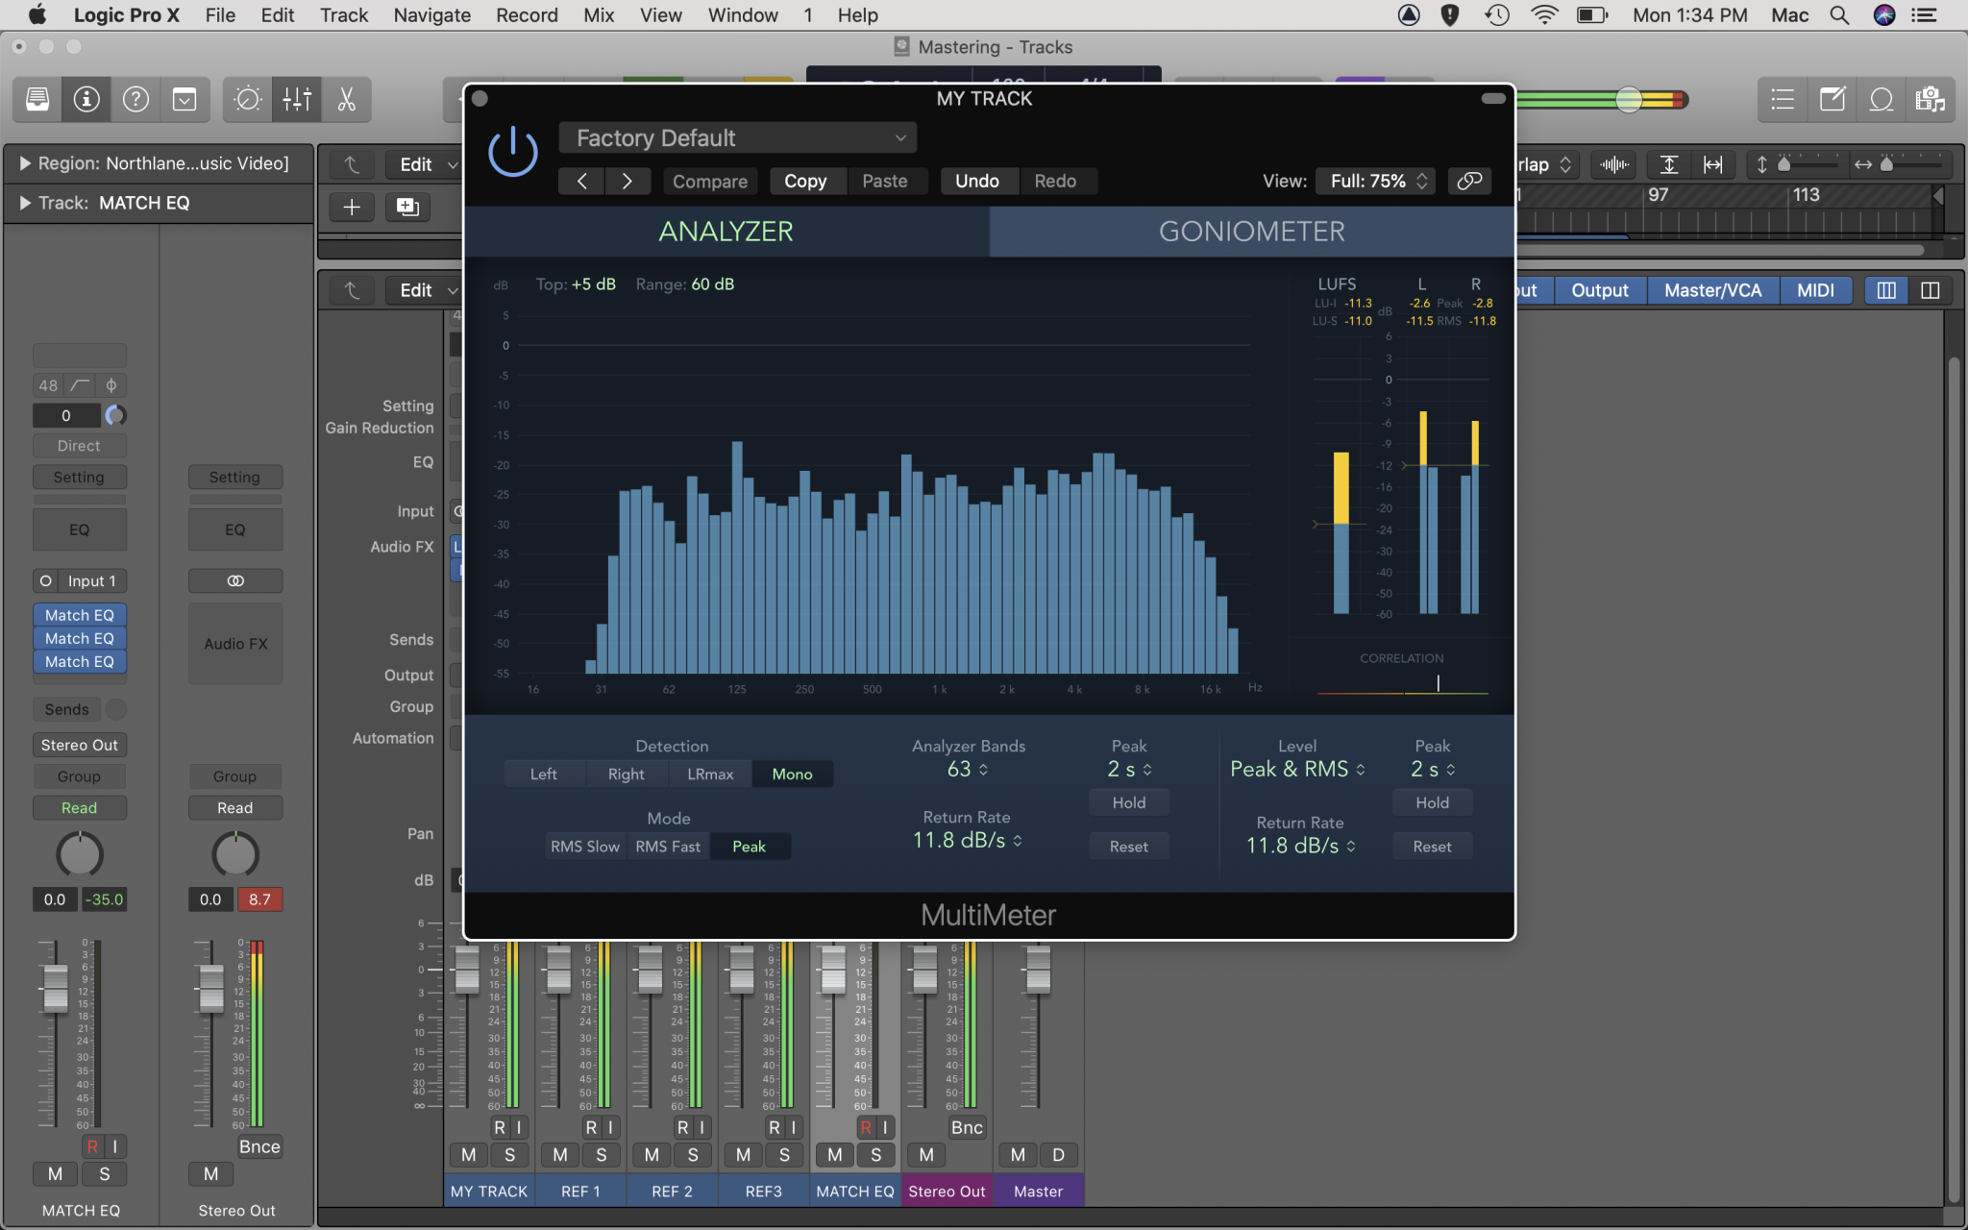The height and width of the screenshot is (1230, 1968).
Task: Toggle the Inspector info icon
Action: pyautogui.click(x=86, y=99)
